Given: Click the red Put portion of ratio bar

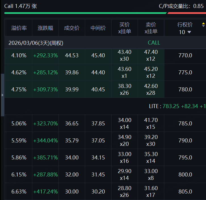Looking at the screenshot, I should tap(186, 13).
